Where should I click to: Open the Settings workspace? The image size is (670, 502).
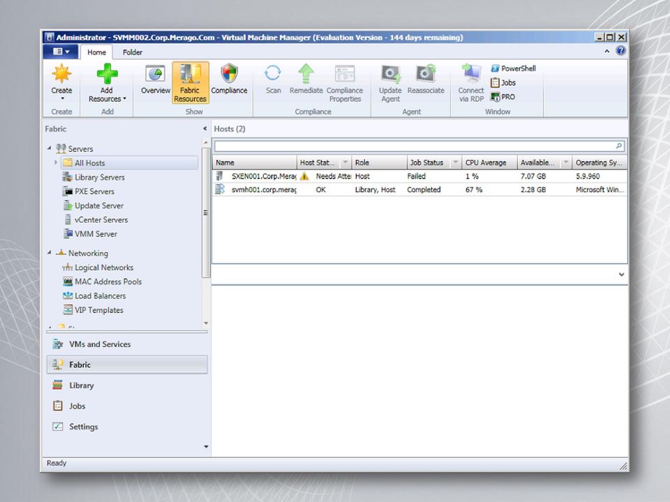coord(127,427)
